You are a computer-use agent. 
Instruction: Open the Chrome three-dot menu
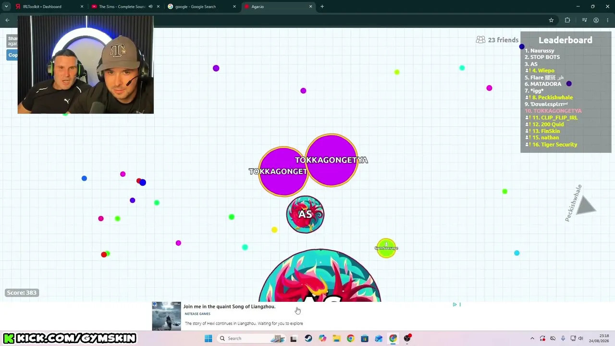[x=608, y=20]
